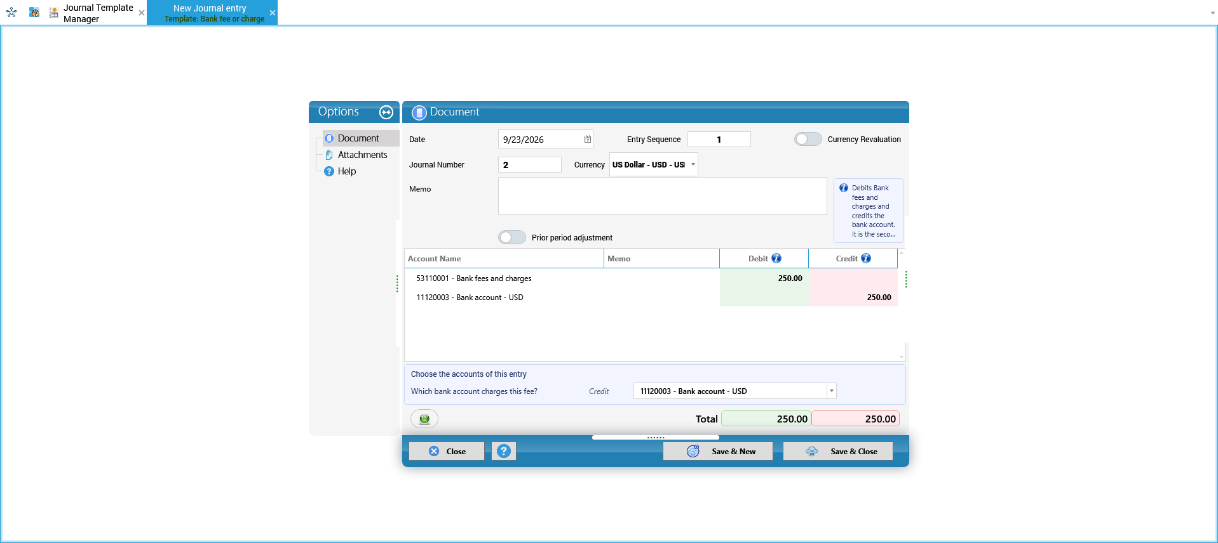Open Help in the Options panel
The height and width of the screenshot is (543, 1218).
346,171
